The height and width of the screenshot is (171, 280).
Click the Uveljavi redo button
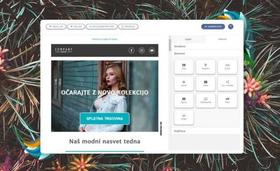76,27
